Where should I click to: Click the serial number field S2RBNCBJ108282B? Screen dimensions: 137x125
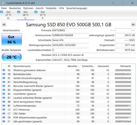click(70, 35)
